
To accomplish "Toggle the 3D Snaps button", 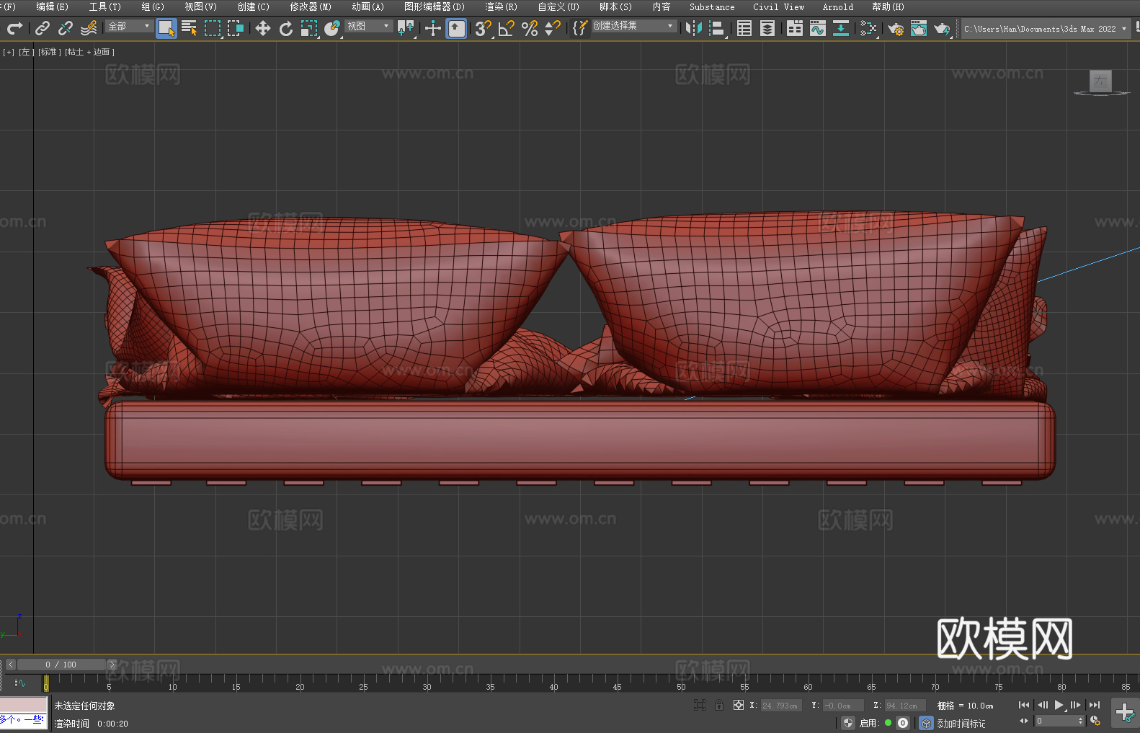I will point(482,28).
